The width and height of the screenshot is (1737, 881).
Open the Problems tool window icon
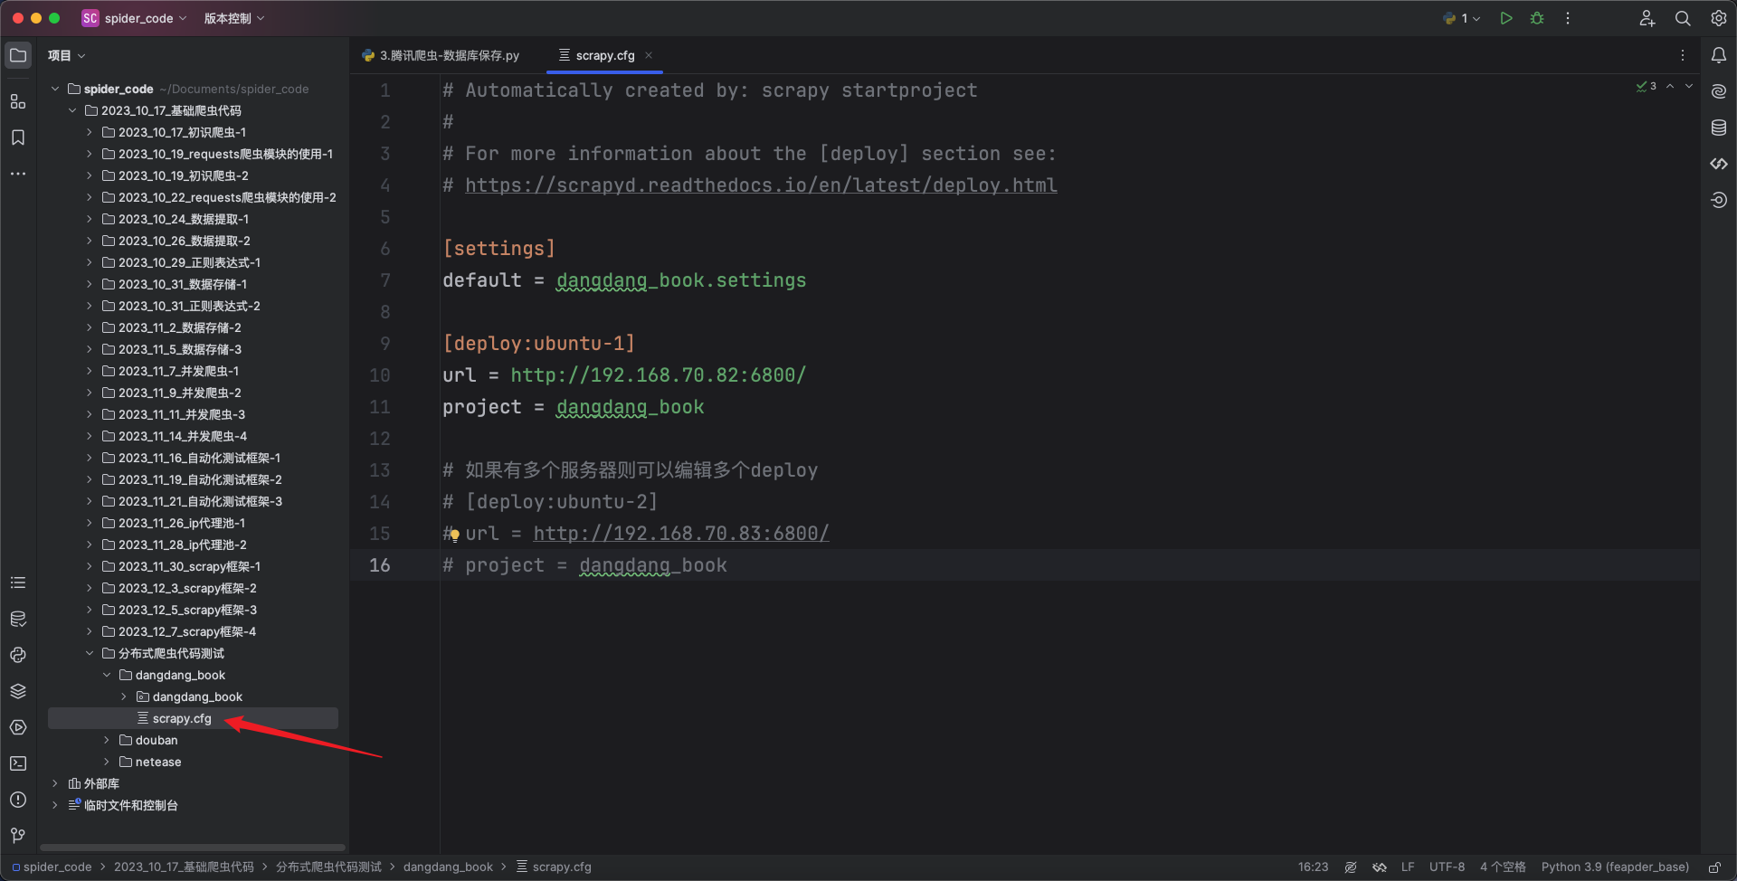pos(18,800)
